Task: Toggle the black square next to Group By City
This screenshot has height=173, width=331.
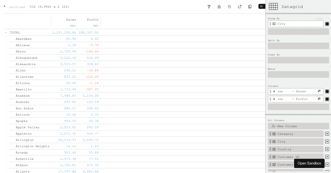Action: 327,24
